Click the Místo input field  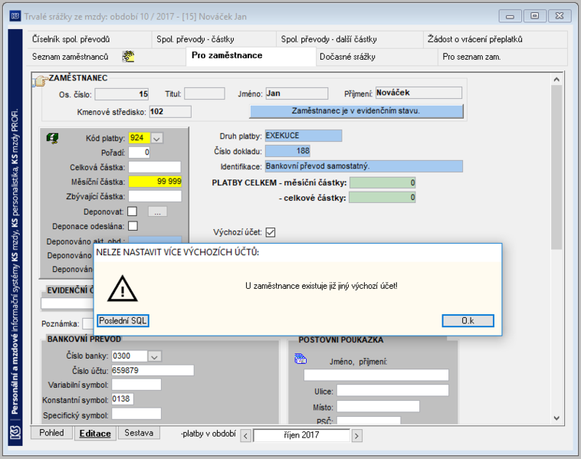(x=378, y=406)
